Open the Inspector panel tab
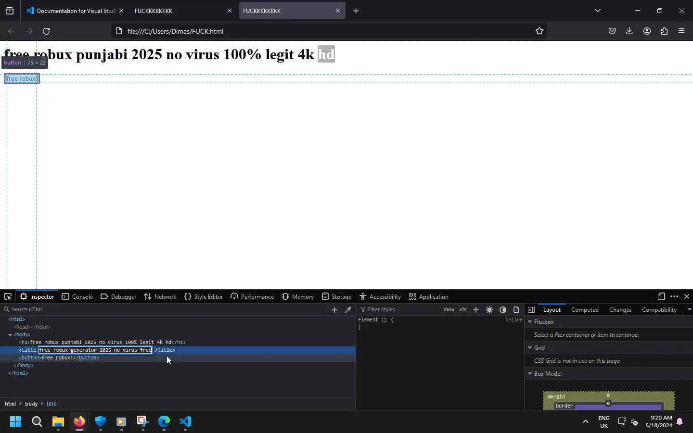Screen dimensions: 693x433 (37, 296)
